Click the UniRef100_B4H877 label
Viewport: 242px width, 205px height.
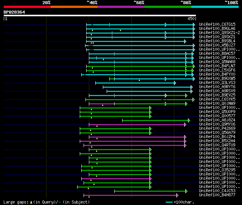point(217,195)
